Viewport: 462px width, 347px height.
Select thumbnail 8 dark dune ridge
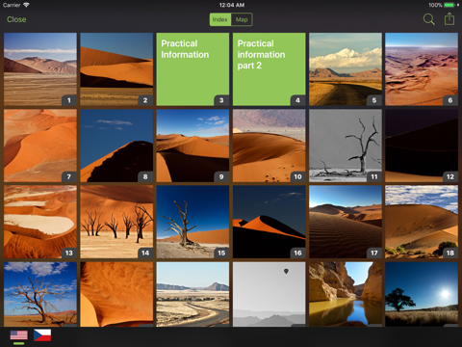coord(116,146)
